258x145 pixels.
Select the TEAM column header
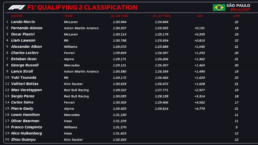point(68,16)
